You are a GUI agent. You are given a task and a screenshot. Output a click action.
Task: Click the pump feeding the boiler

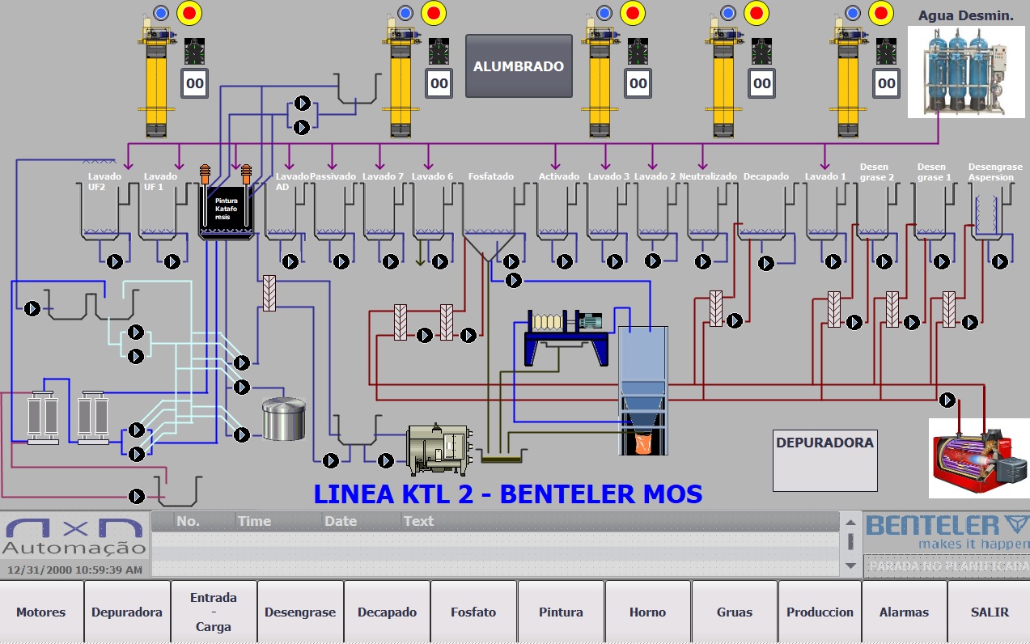tap(947, 400)
